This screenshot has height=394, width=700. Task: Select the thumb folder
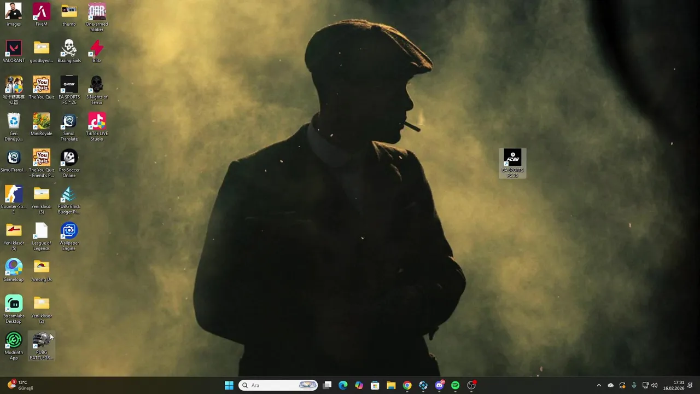point(69,15)
